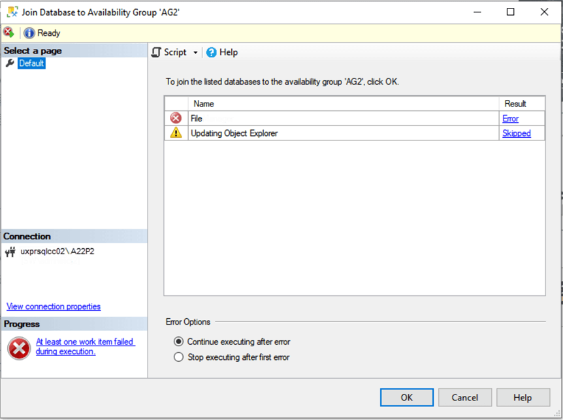Click the Result column header
The width and height of the screenshot is (563, 420).
[522, 104]
